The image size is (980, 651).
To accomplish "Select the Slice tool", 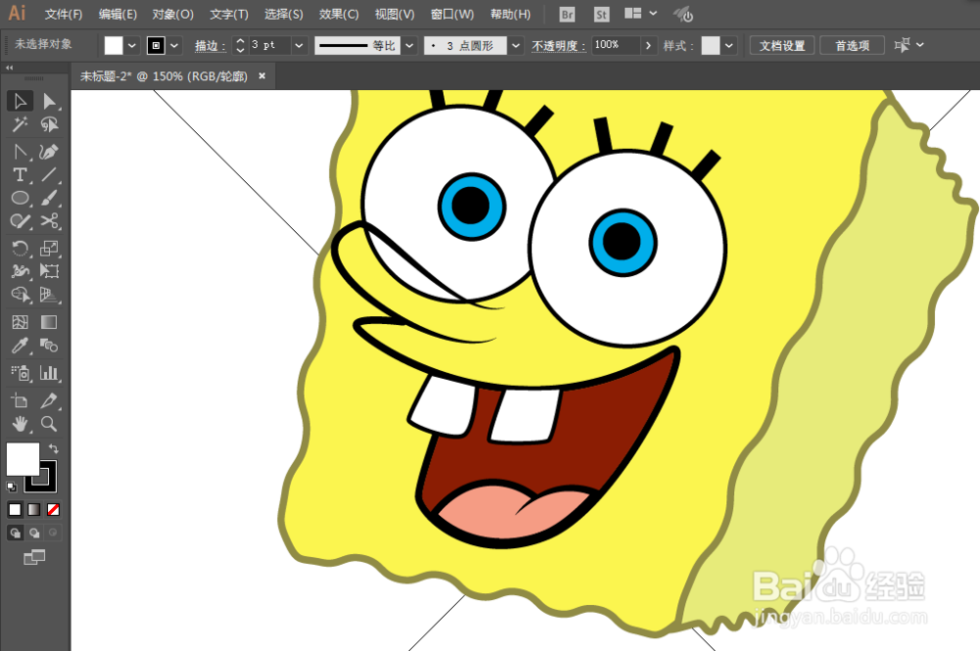I will pyautogui.click(x=49, y=400).
